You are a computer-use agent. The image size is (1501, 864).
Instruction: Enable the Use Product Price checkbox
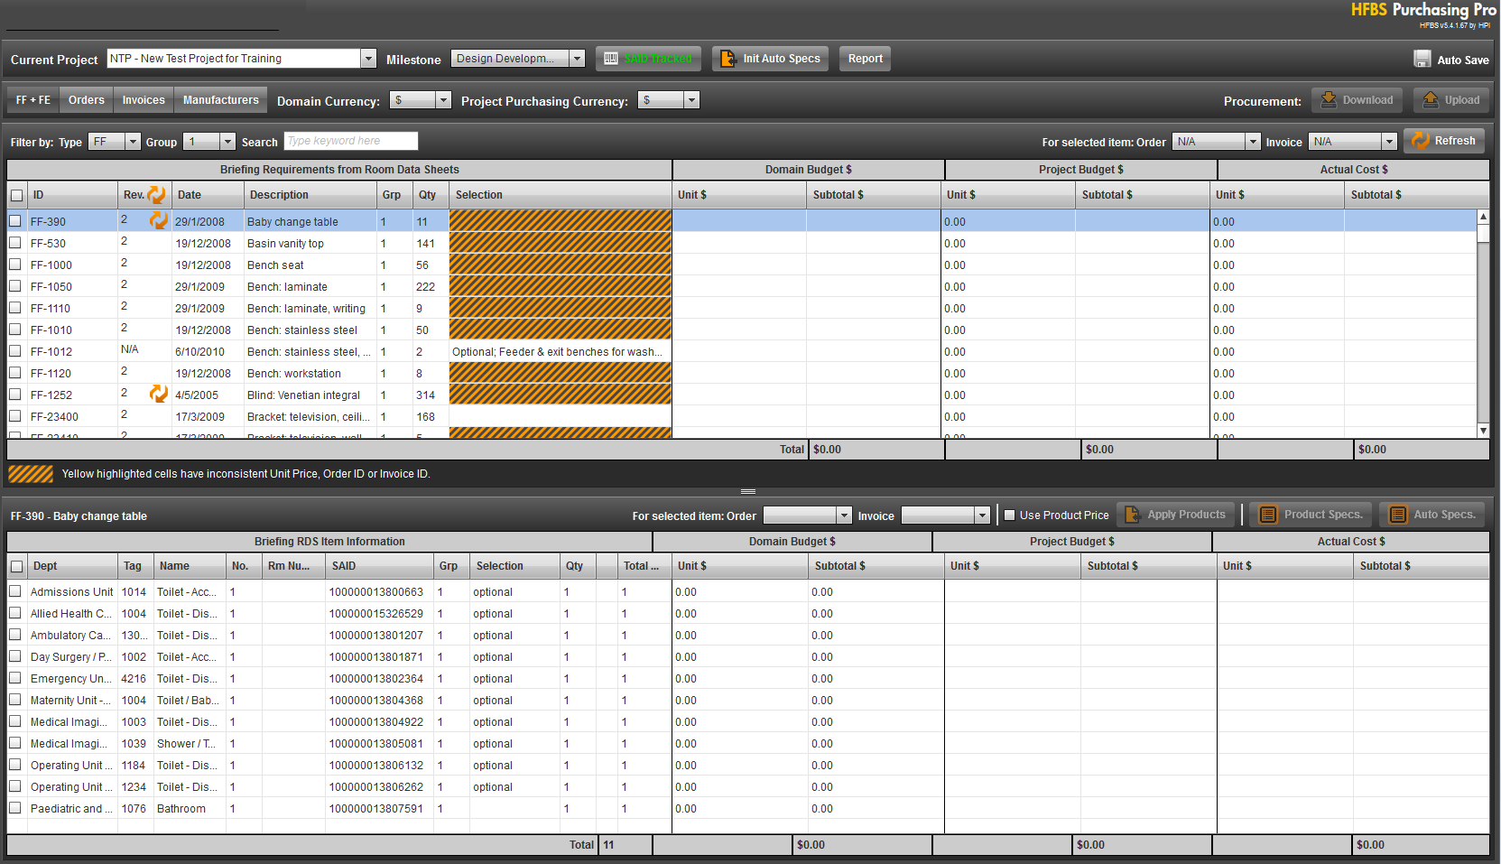click(x=1010, y=516)
